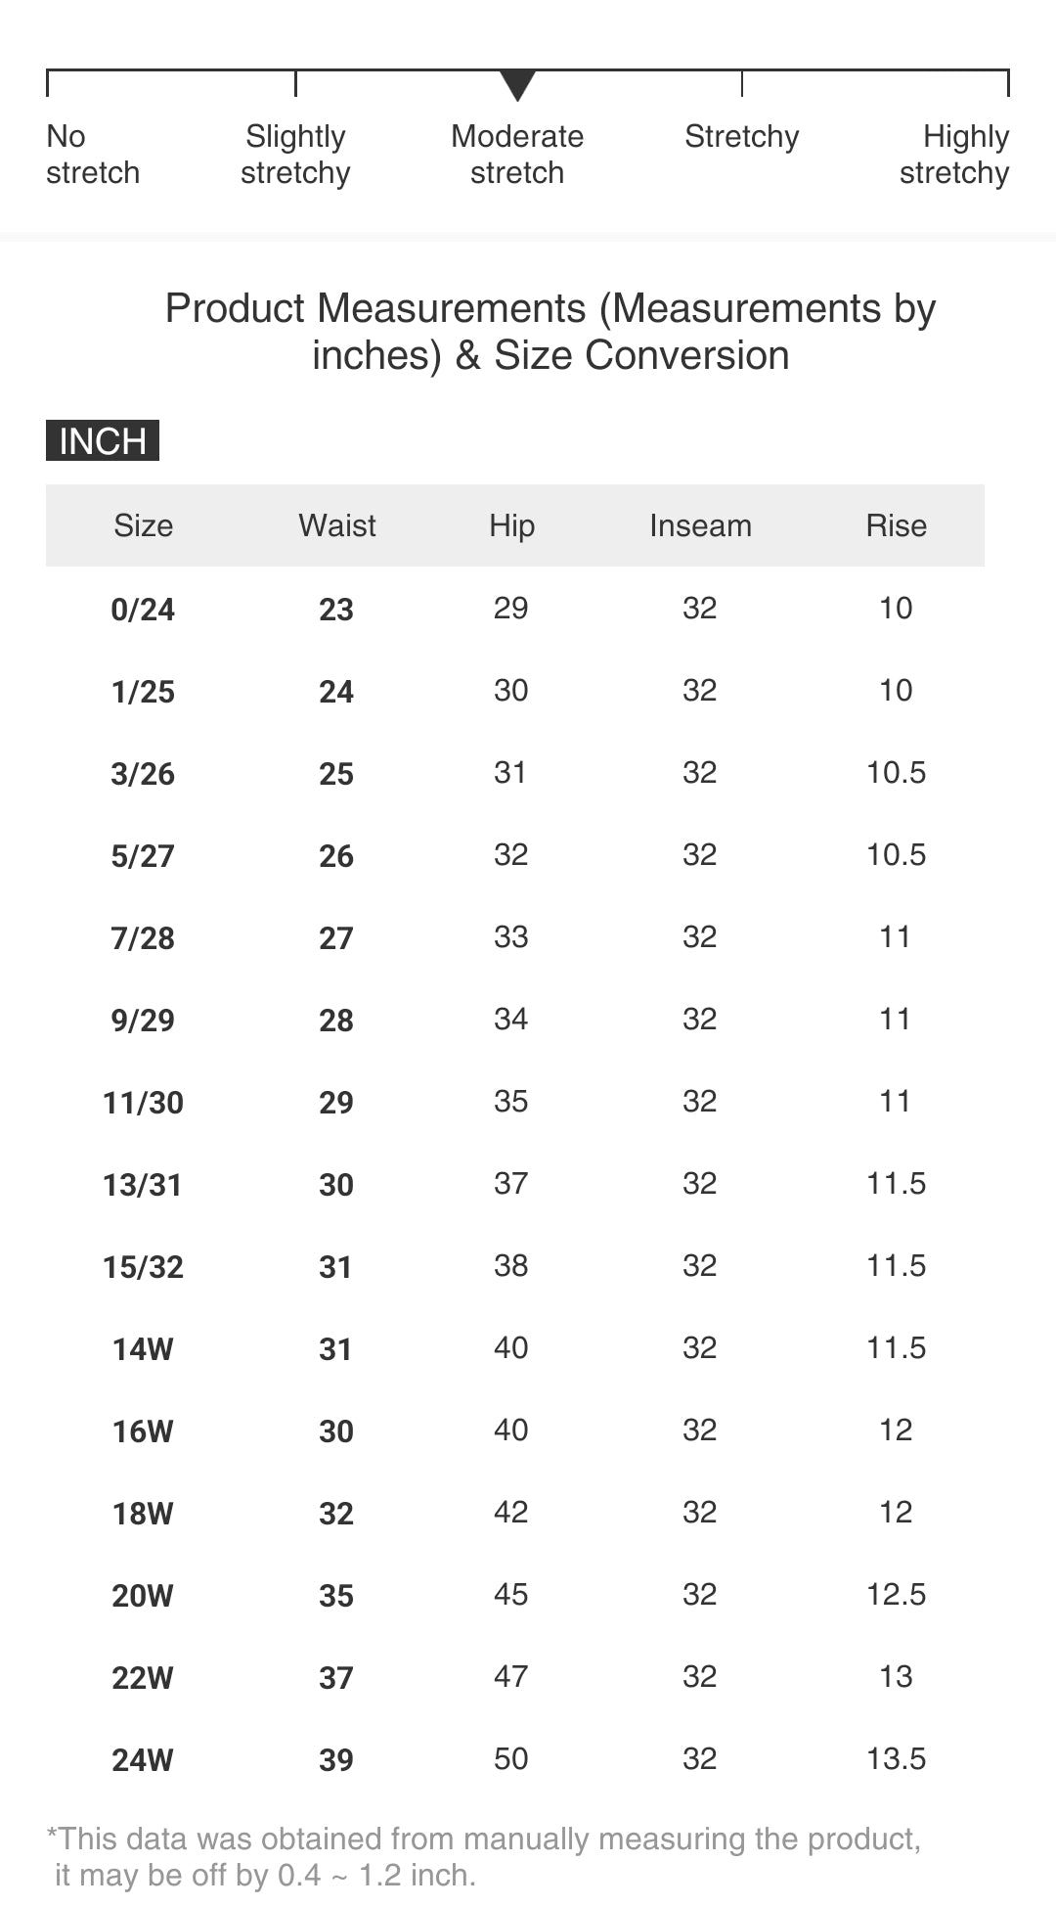
Task: Click the Rise column header
Action: click(896, 525)
